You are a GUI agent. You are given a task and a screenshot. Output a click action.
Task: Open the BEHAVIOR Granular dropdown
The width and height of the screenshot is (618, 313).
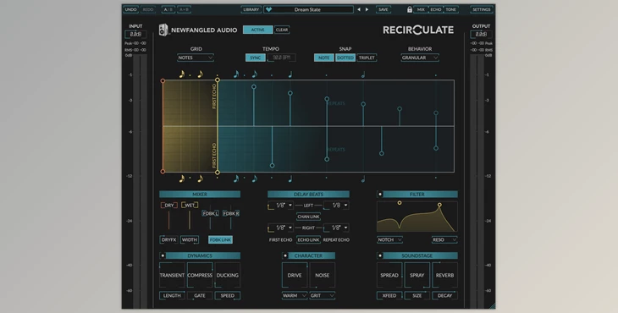point(420,58)
